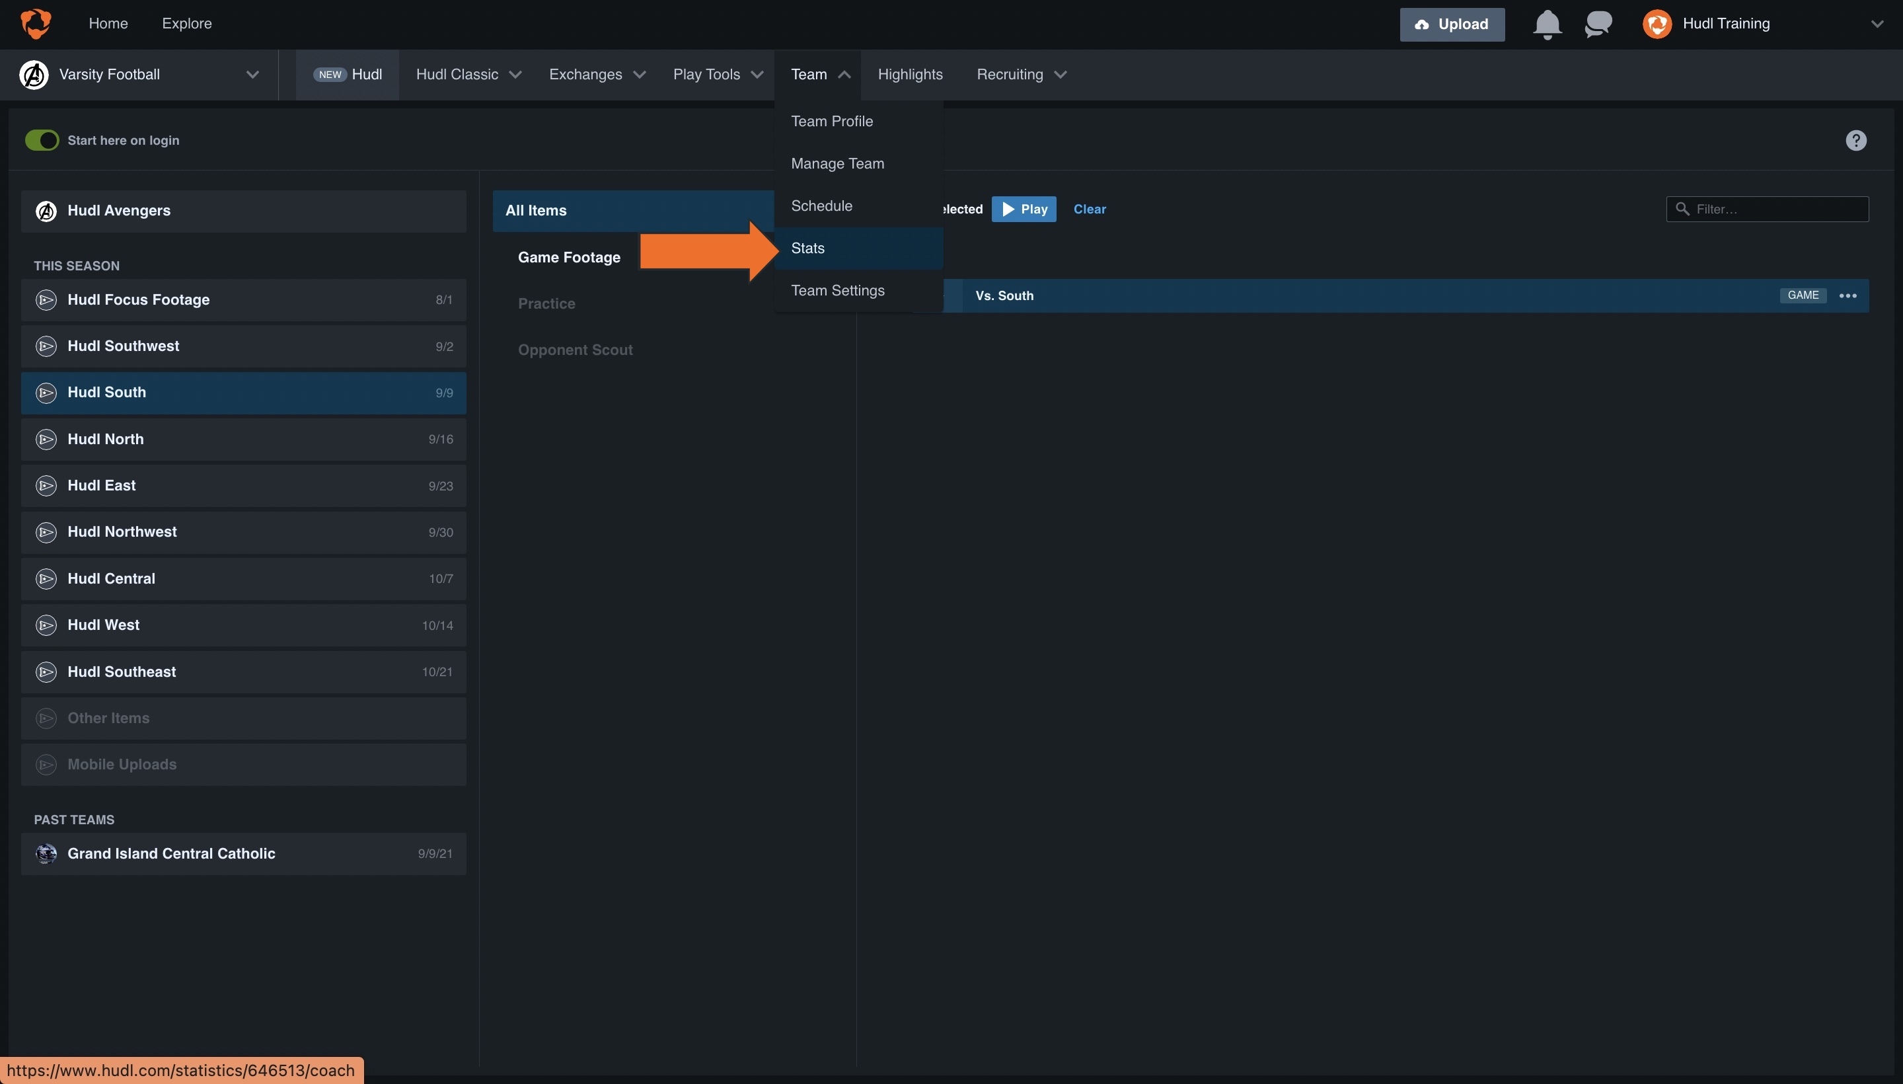
Task: Select the Practice category
Action: click(546, 304)
